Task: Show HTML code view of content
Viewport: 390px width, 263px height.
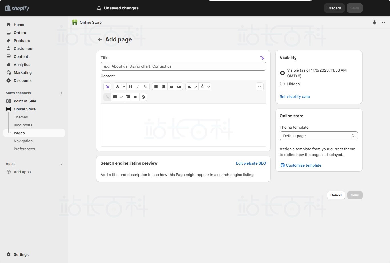Action: coord(260,86)
